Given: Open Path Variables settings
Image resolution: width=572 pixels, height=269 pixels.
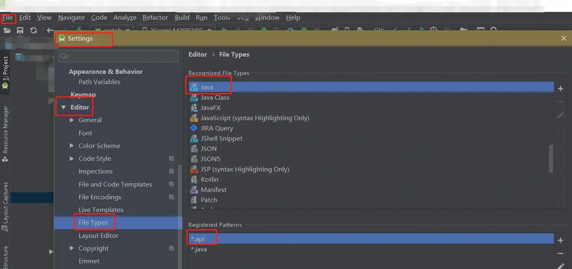Looking at the screenshot, I should click(x=100, y=82).
